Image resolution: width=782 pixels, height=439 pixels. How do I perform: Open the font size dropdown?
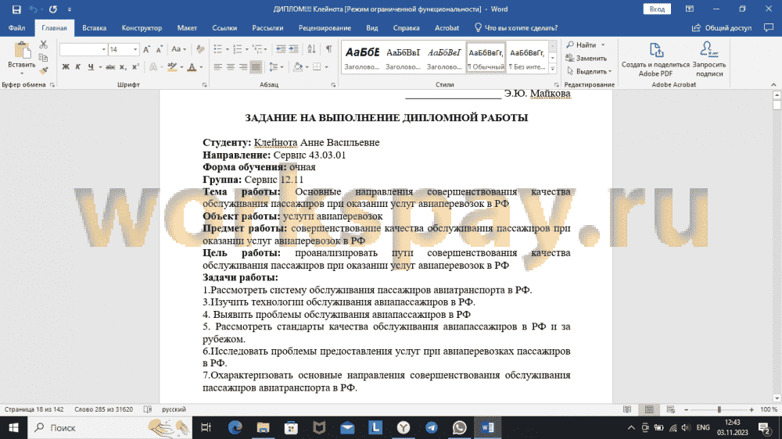(135, 49)
